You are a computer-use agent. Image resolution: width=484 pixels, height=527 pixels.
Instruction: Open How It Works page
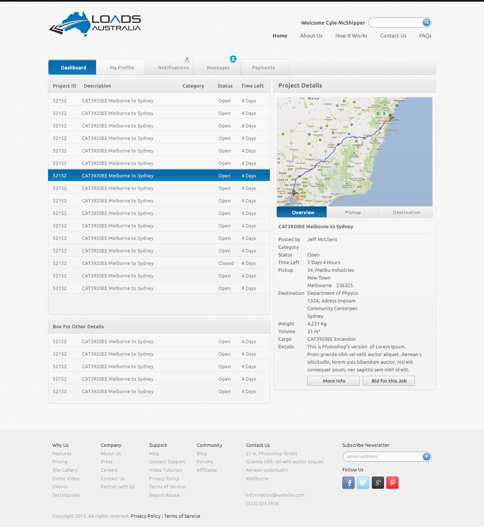coord(351,35)
